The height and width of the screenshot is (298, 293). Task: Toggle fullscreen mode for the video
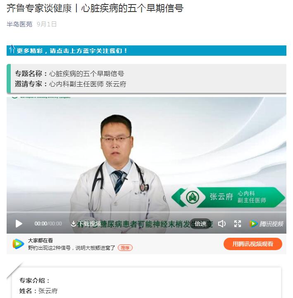238,224
